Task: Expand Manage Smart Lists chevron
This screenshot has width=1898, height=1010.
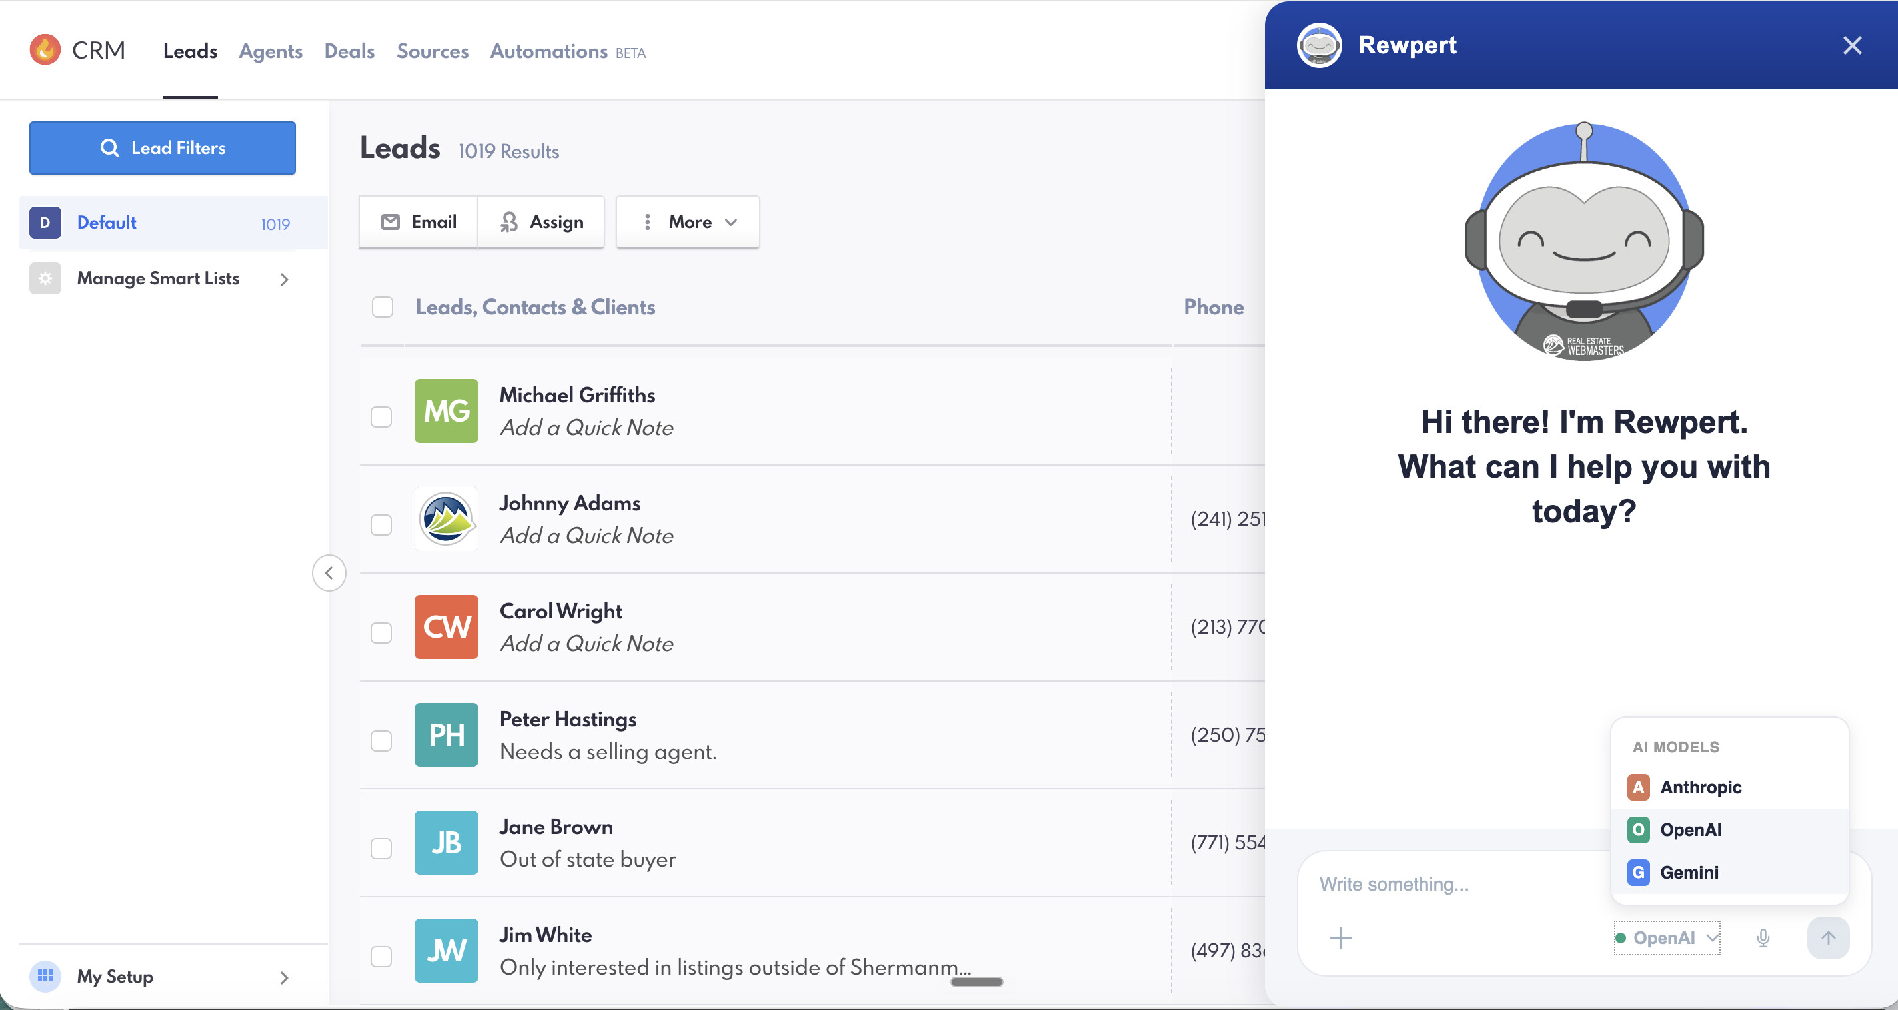Action: tap(285, 279)
